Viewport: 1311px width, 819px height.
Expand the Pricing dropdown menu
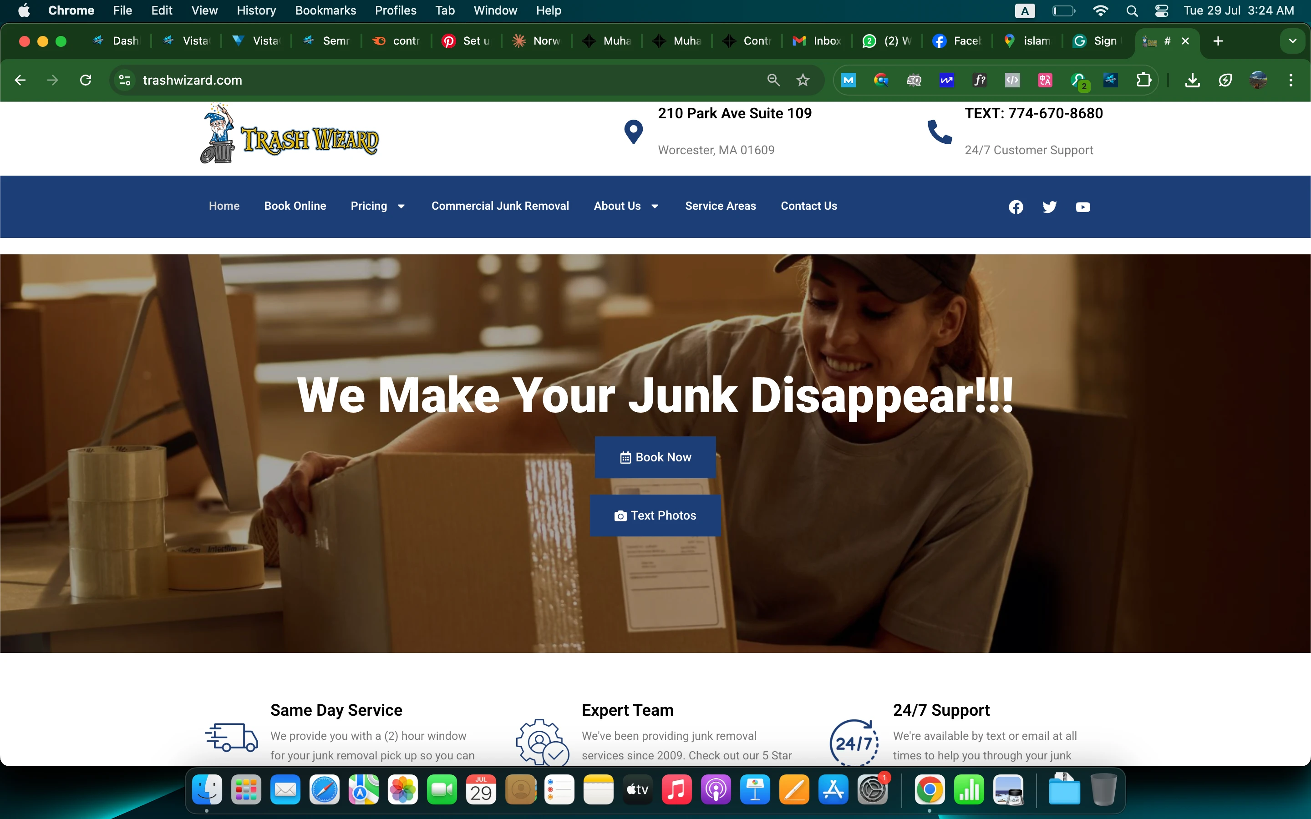point(377,206)
